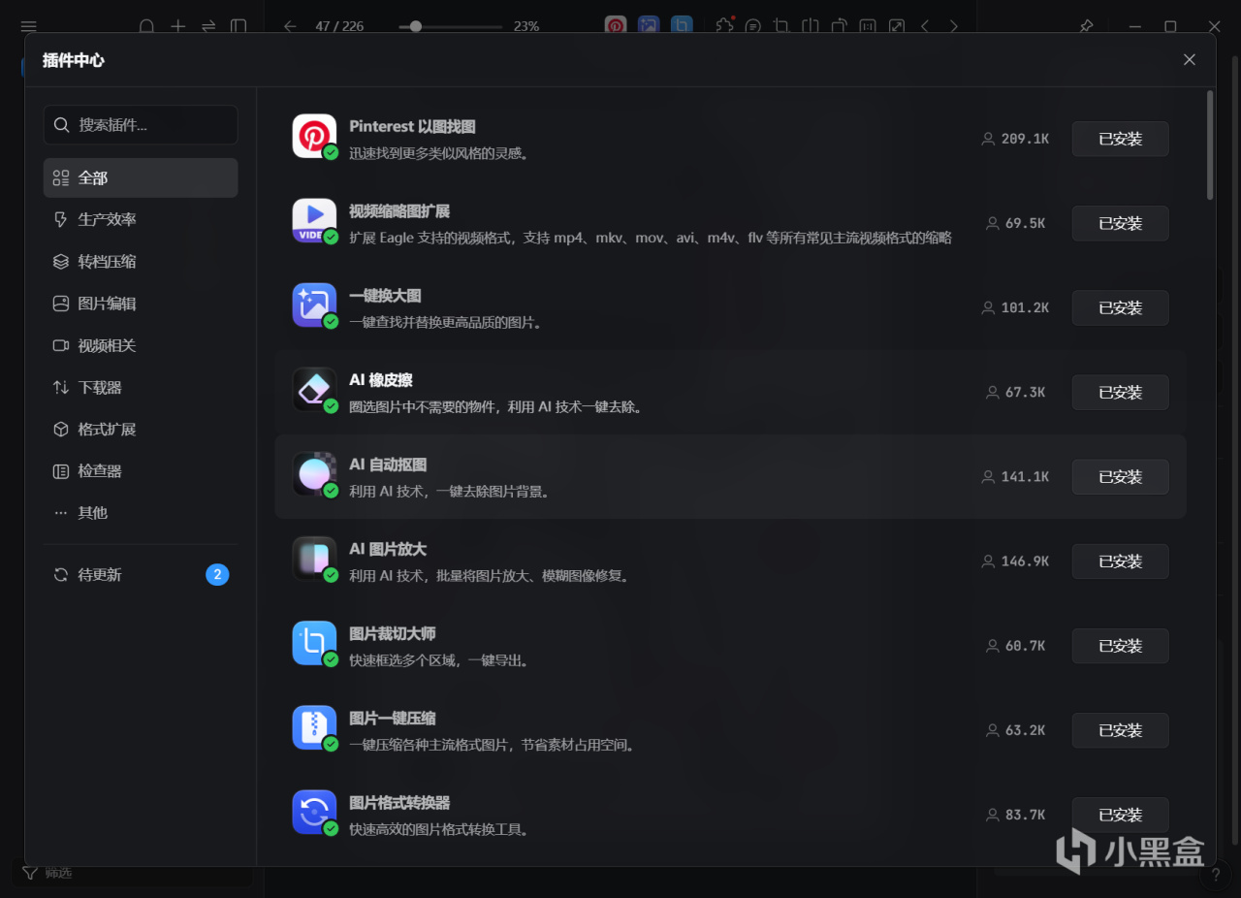Click the back arrow in the viewer toolbar
The height and width of the screenshot is (898, 1241).
pos(290,26)
